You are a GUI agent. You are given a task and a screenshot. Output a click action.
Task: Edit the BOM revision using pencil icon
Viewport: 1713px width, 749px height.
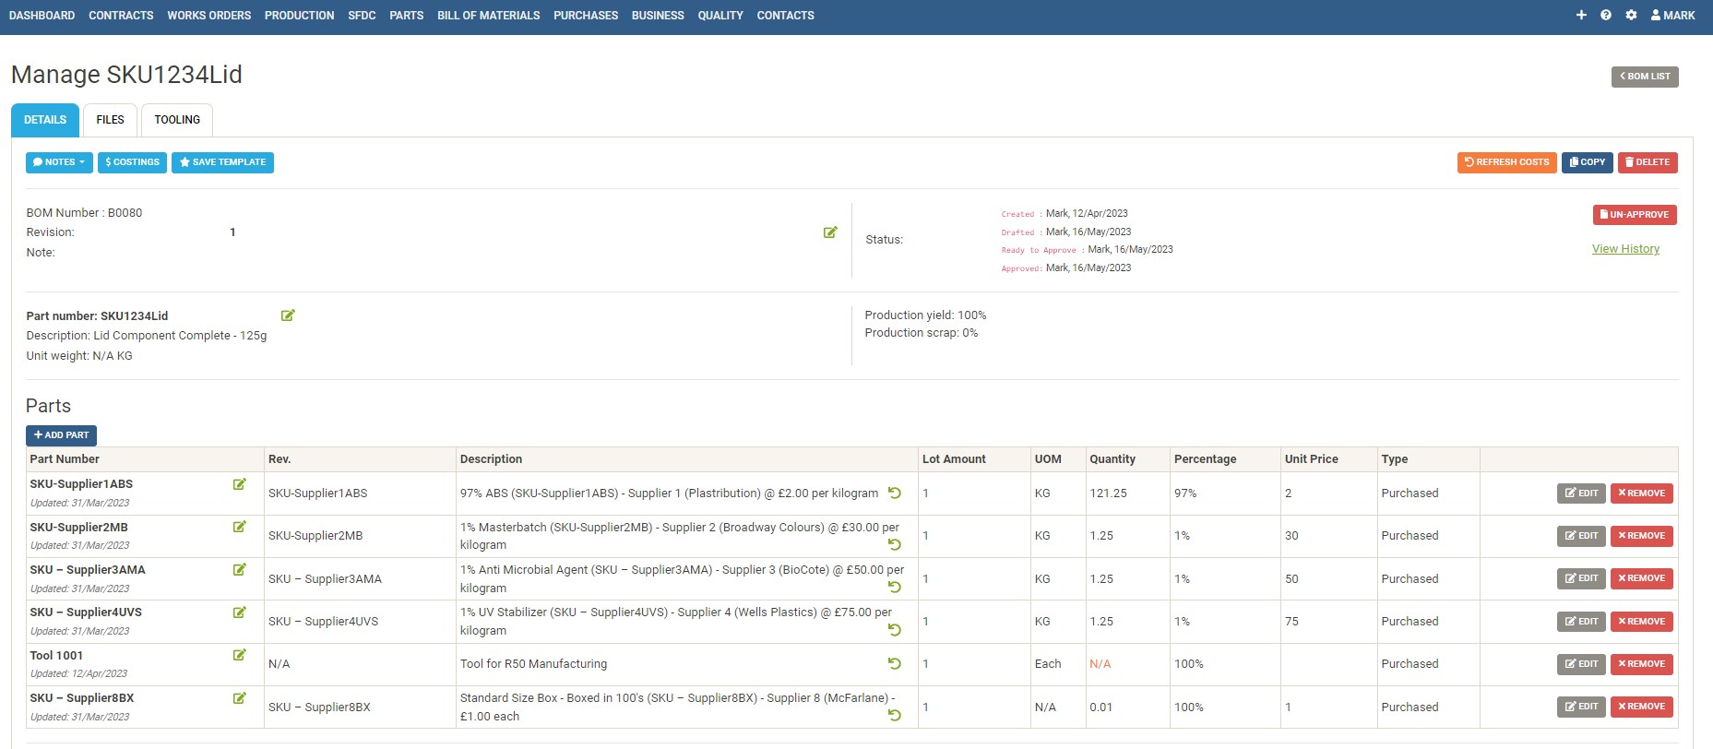pyautogui.click(x=830, y=232)
